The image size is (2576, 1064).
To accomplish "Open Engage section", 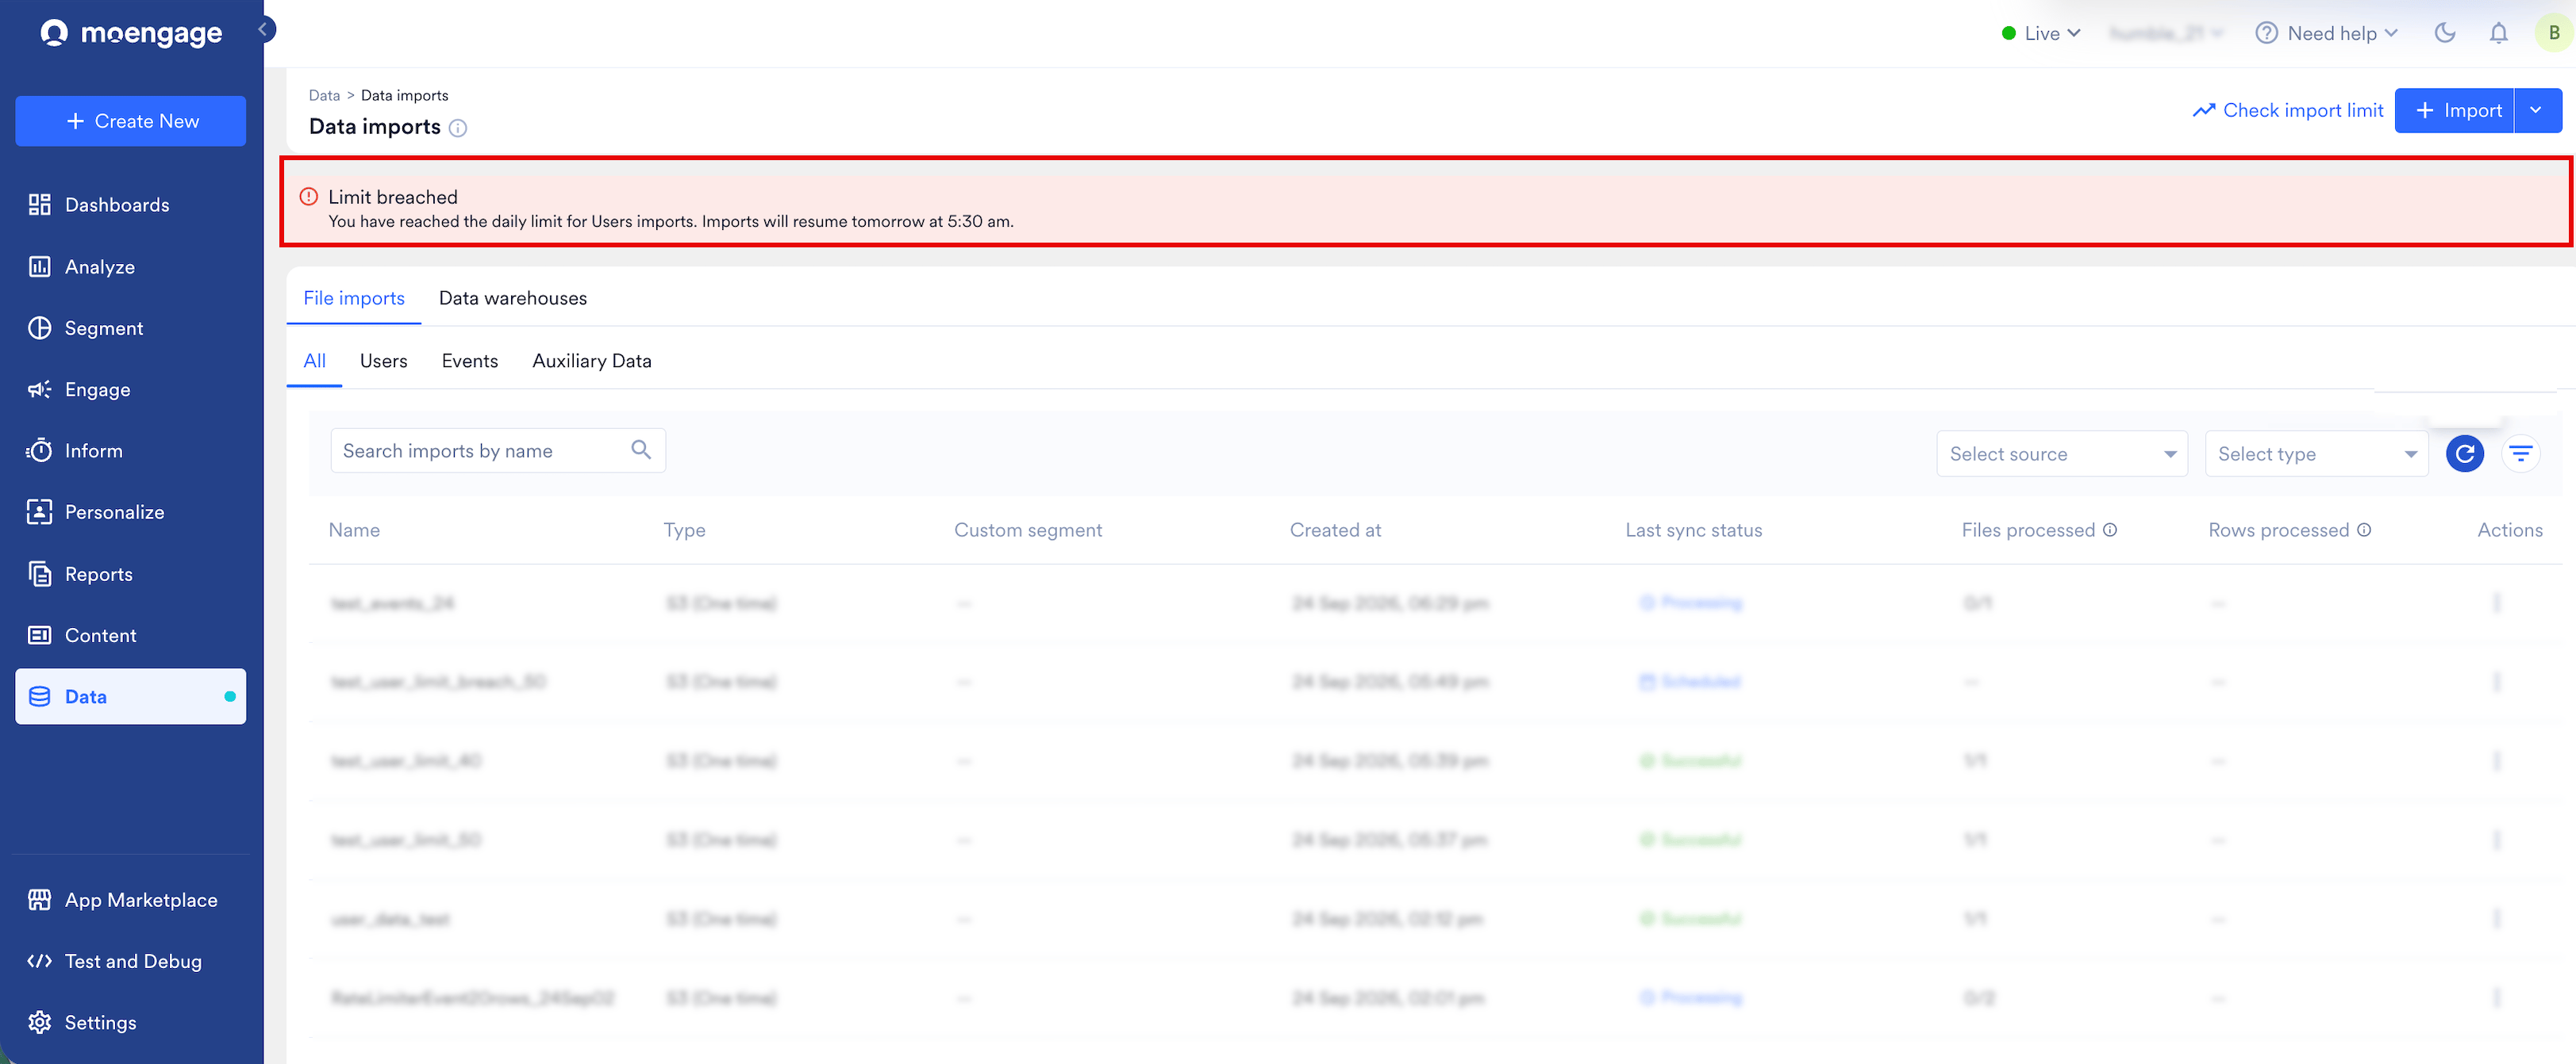I will pyautogui.click(x=131, y=389).
